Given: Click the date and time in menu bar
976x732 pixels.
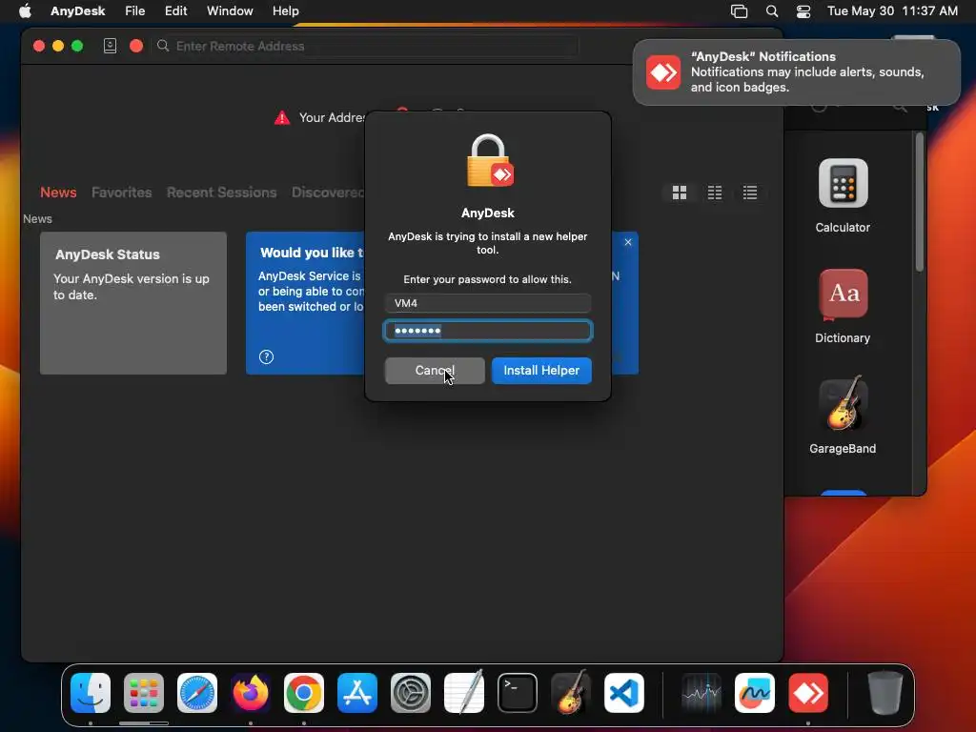Looking at the screenshot, I should [x=892, y=11].
